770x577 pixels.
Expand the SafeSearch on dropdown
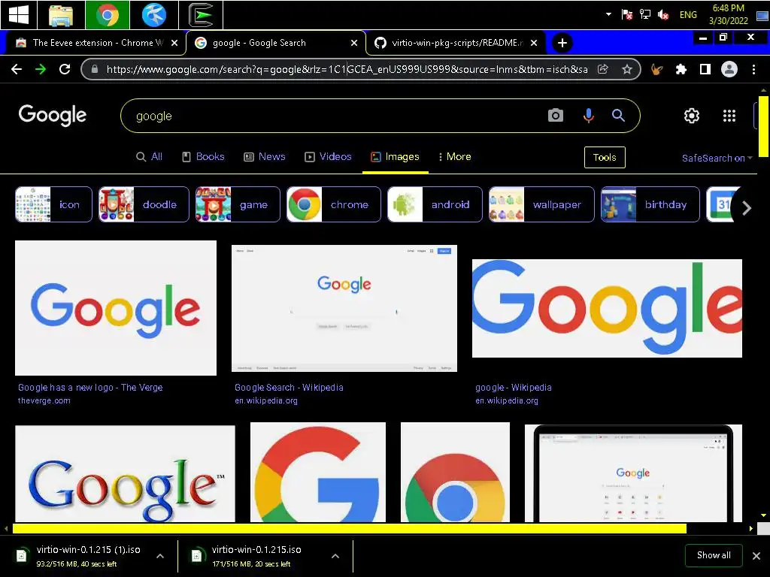point(717,158)
